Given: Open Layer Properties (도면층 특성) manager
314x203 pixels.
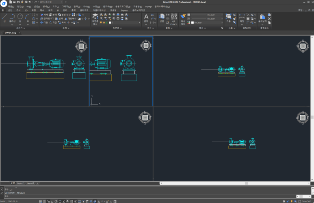Looking at the screenshot, I should click(x=95, y=19).
